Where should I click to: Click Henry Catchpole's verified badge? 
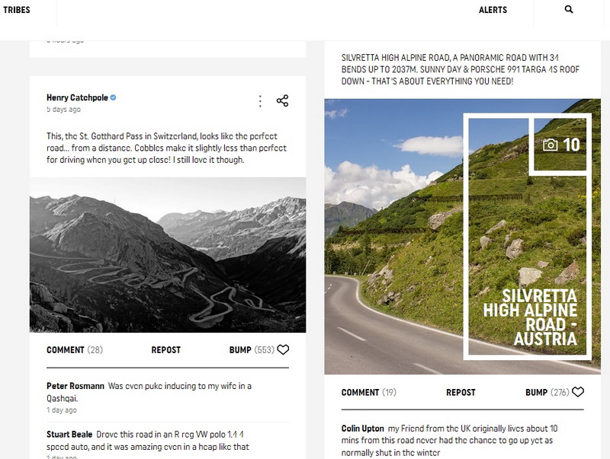tap(114, 97)
